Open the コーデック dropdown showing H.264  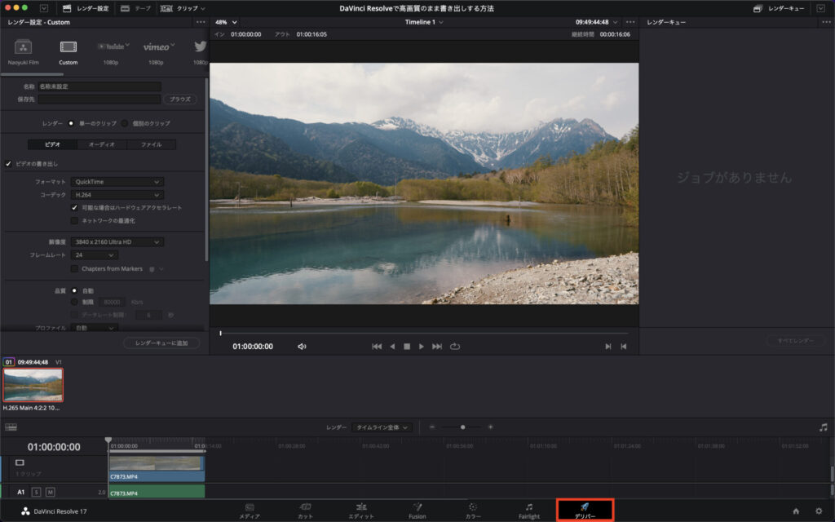[117, 195]
